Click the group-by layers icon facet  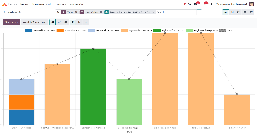coord(107,12)
